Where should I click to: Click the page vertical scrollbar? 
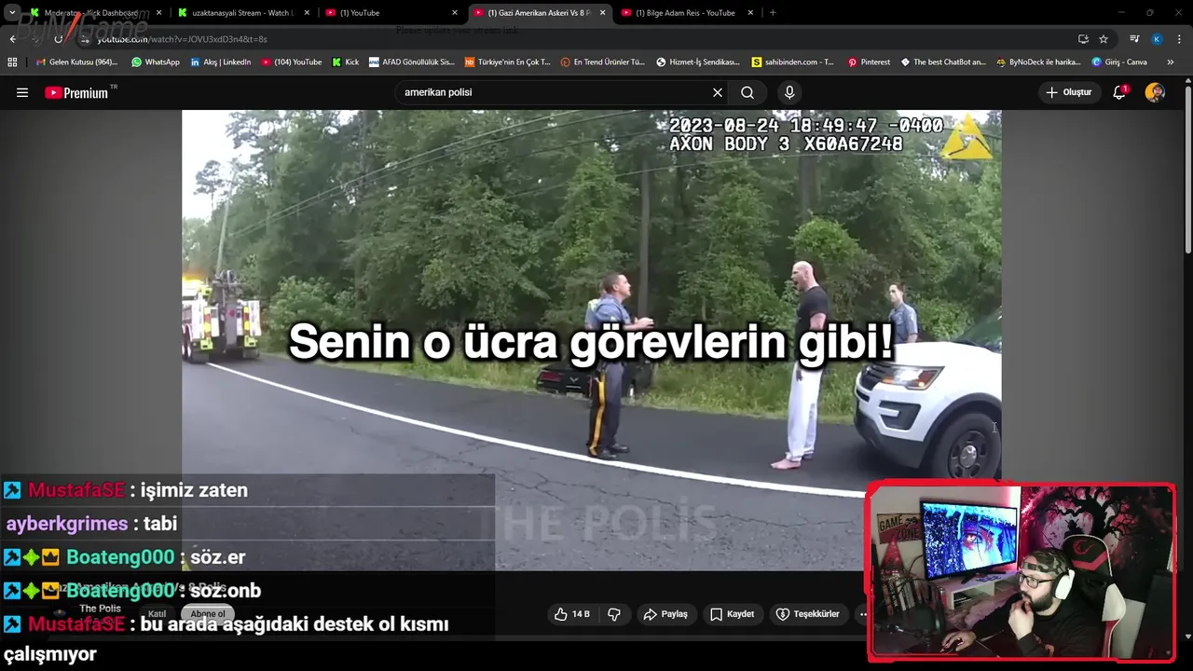tap(1187, 168)
